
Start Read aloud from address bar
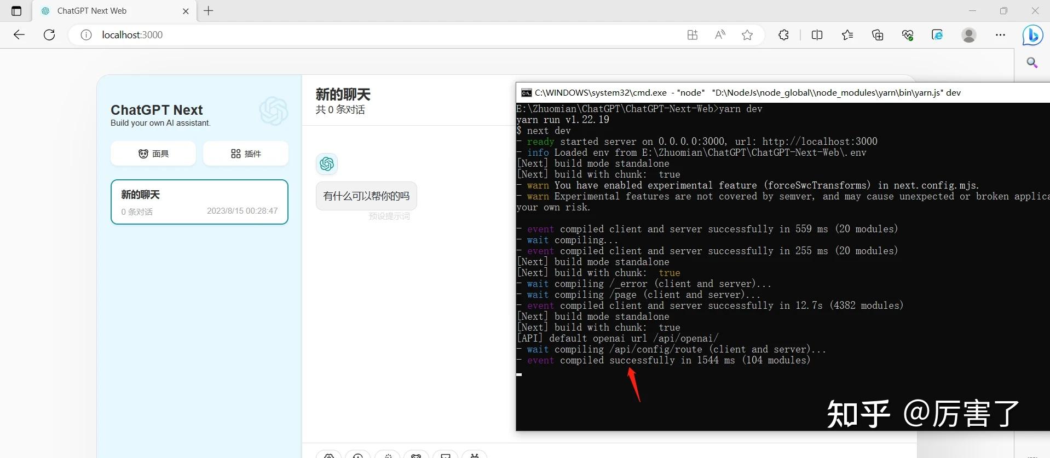720,35
